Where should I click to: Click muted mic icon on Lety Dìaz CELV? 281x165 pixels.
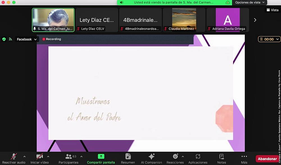point(78,29)
